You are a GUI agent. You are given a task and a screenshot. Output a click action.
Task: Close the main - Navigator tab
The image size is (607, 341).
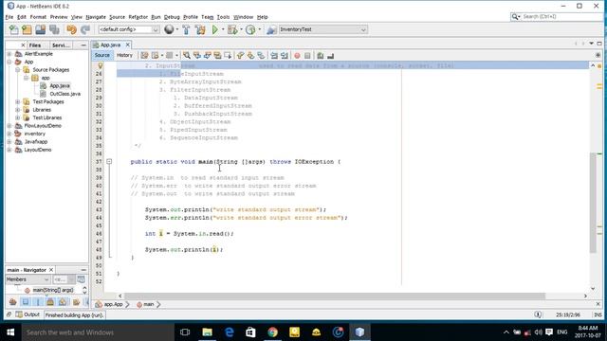tap(51, 270)
